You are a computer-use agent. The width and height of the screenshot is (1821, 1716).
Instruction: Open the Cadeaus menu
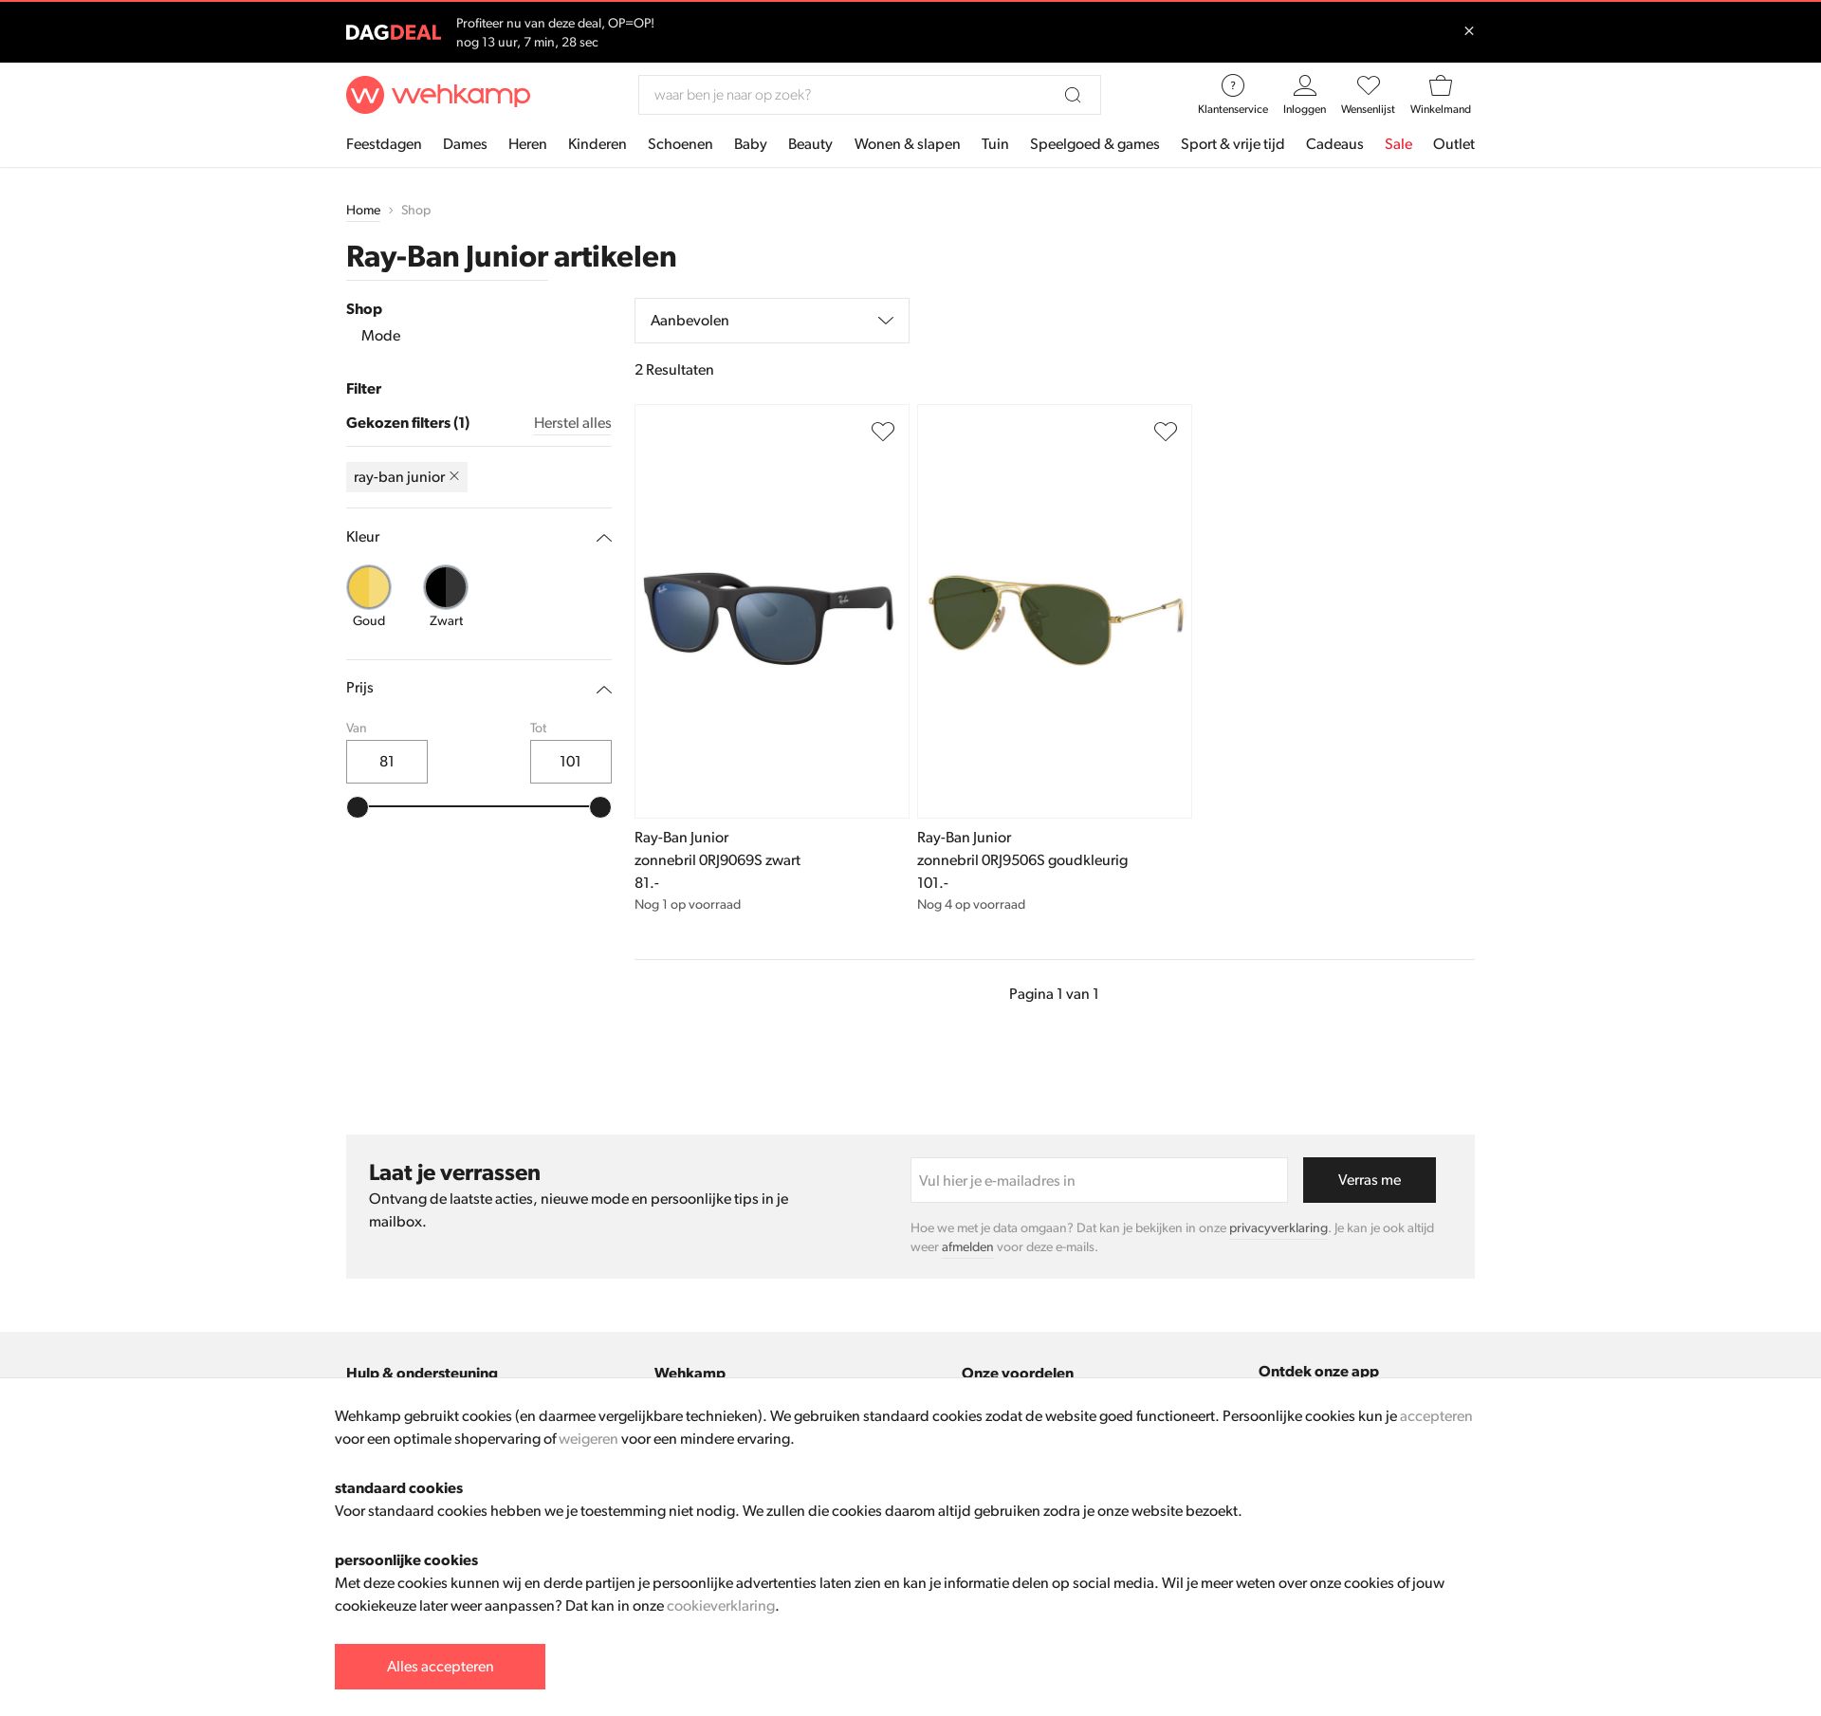1334,144
